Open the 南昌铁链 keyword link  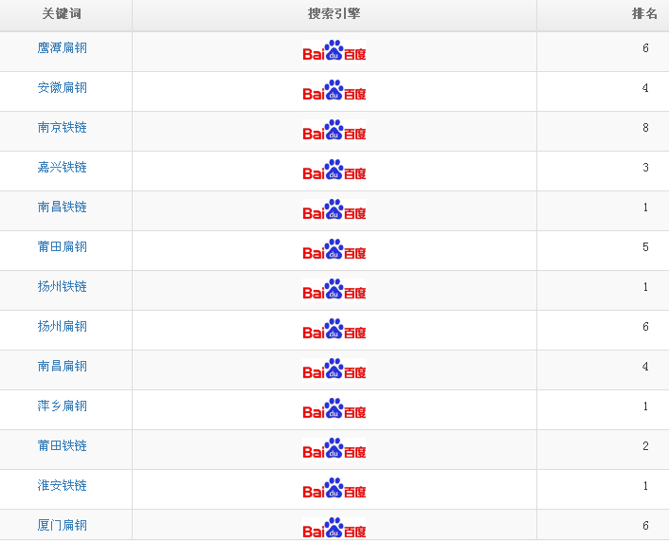coord(63,207)
